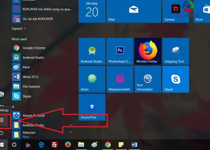Open the Settings gear icon
Screen dimensions: 210x150
pyautogui.click(x=2, y=120)
